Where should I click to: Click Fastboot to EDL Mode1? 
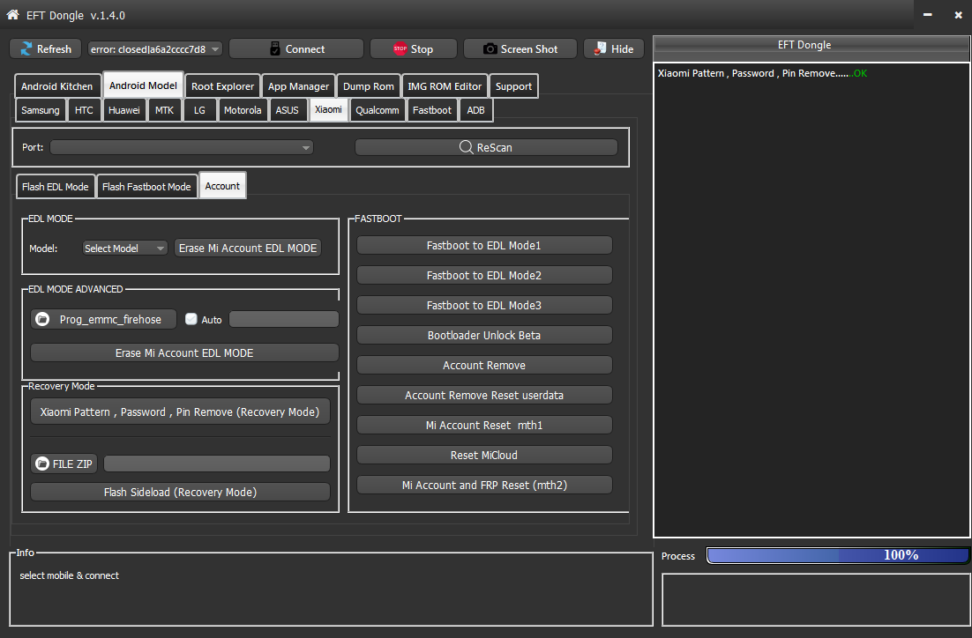point(484,245)
